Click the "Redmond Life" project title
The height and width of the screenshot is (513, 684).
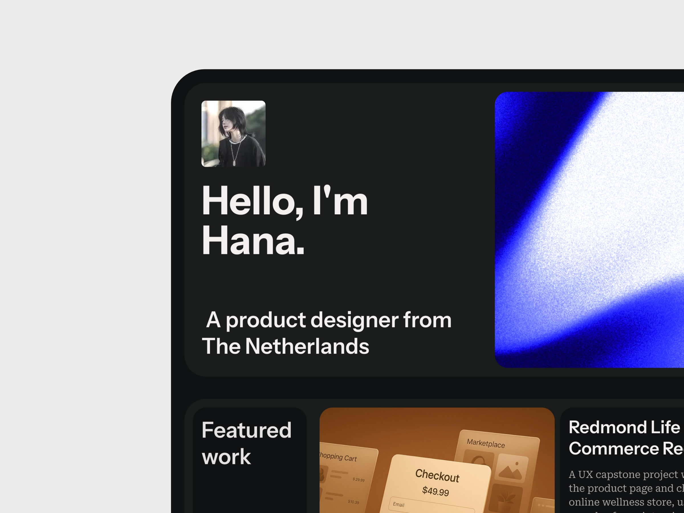[626, 438]
